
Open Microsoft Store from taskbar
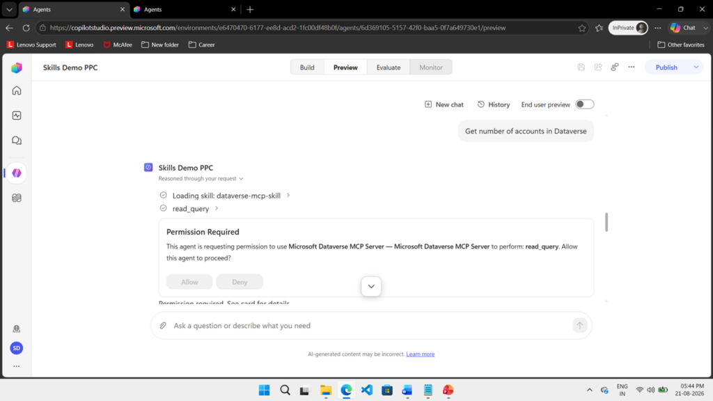click(387, 390)
